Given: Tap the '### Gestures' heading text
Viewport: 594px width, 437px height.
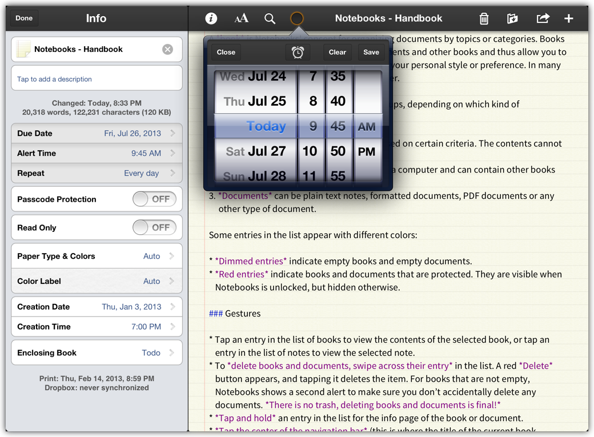Looking at the screenshot, I should pyautogui.click(x=235, y=314).
